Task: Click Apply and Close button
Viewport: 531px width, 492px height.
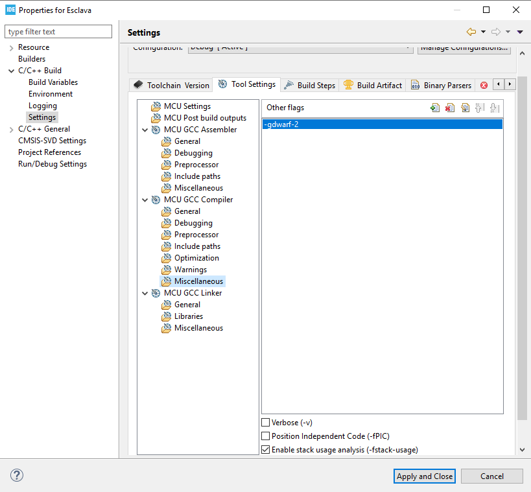Action: (x=425, y=476)
